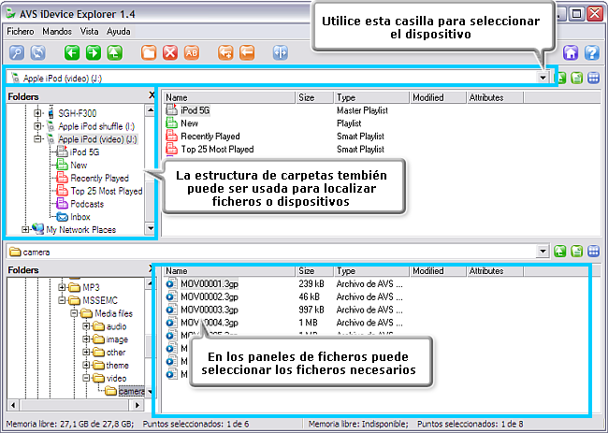
Task: Click the orange copy icon with plus
Action: pos(225,52)
